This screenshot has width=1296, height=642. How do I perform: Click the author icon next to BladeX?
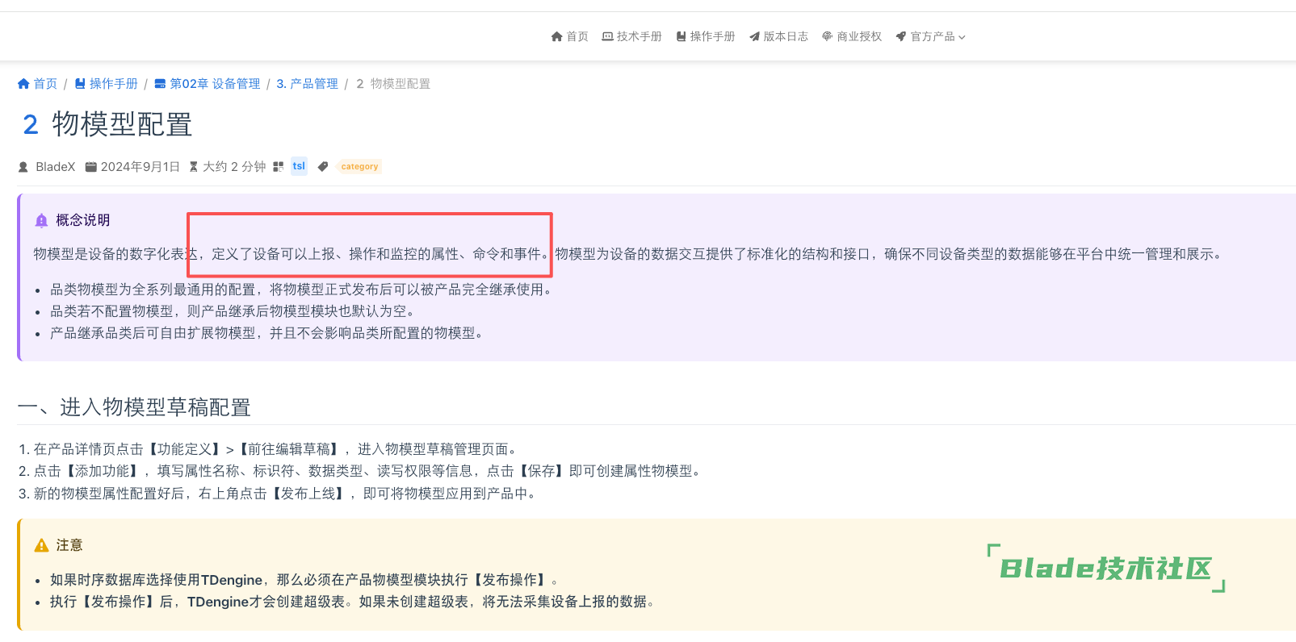click(23, 167)
